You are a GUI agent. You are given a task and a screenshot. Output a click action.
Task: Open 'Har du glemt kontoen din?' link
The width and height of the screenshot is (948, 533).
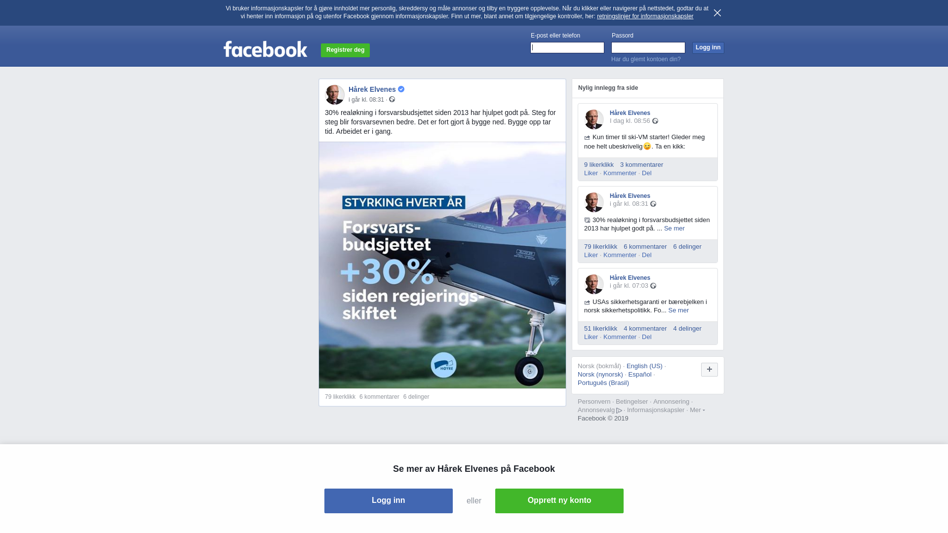coord(646,59)
